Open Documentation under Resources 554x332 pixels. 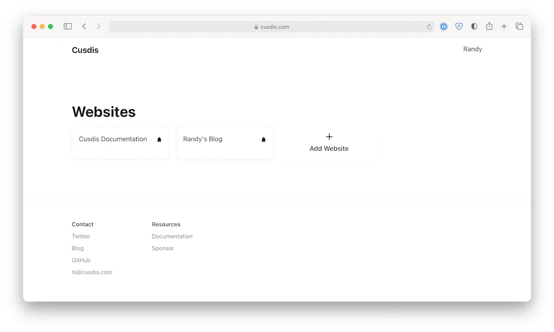(x=172, y=236)
